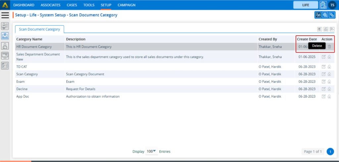The height and width of the screenshot is (162, 339).
Task: Open the CAMPAIGN menu
Action: point(126,5)
